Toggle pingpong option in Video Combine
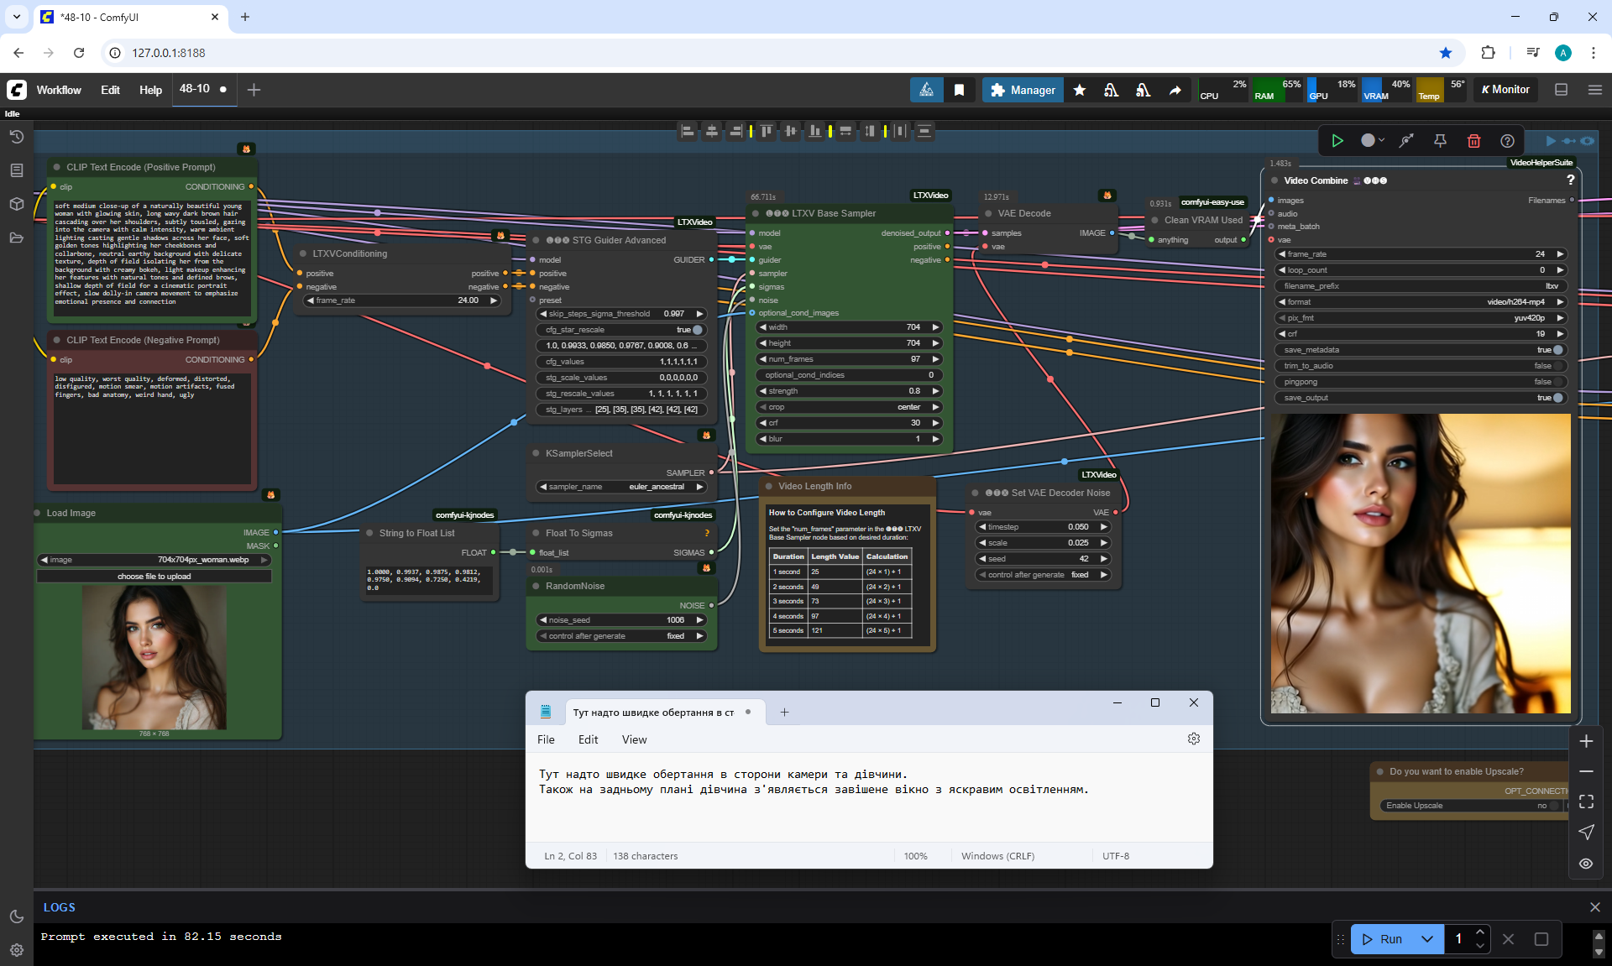Viewport: 1612px width, 966px height. click(1557, 382)
